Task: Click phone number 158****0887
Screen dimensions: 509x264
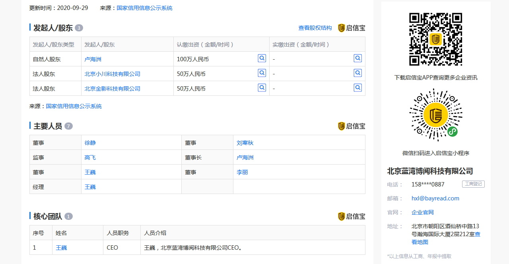Action: [428, 184]
